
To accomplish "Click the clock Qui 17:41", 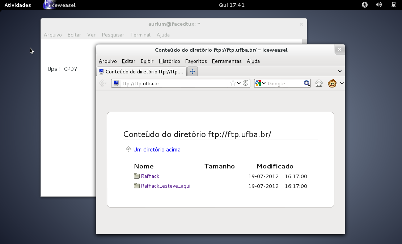I will pos(232,5).
